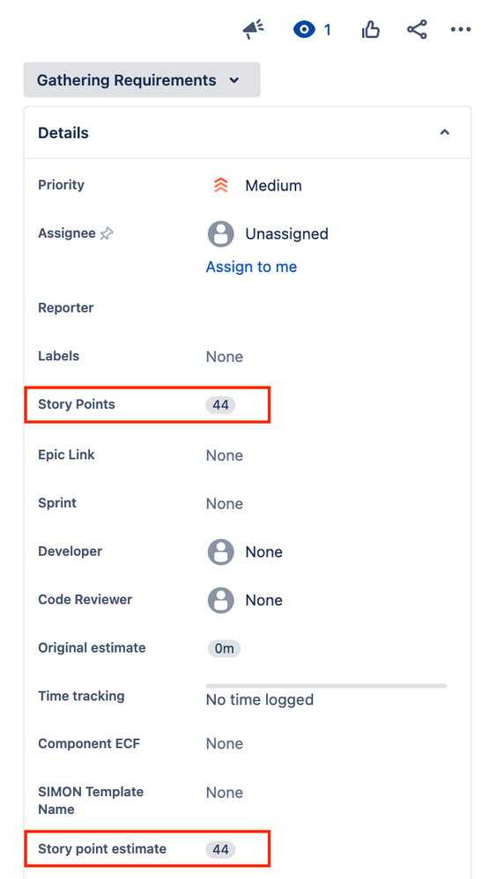This screenshot has width=496, height=879.
Task: Open the share issue icon
Action: pyautogui.click(x=417, y=30)
